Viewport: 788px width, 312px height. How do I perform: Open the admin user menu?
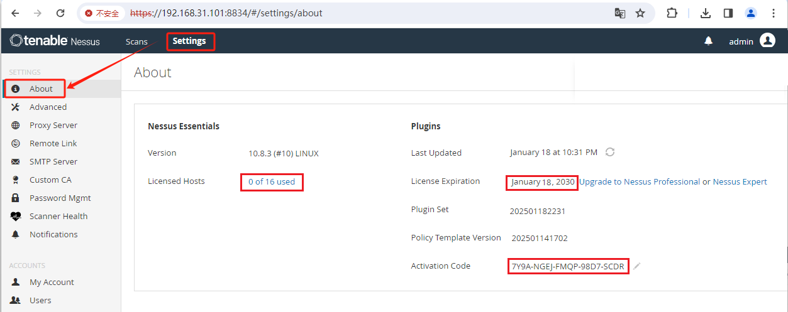752,41
